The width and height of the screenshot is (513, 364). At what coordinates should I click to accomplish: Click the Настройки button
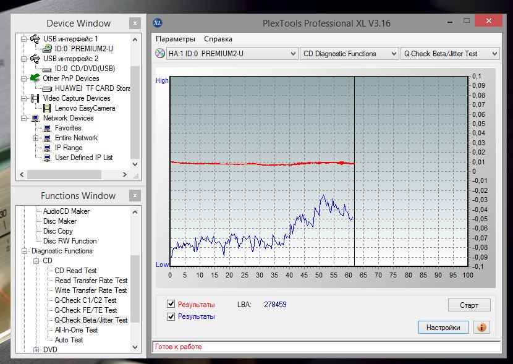click(443, 328)
